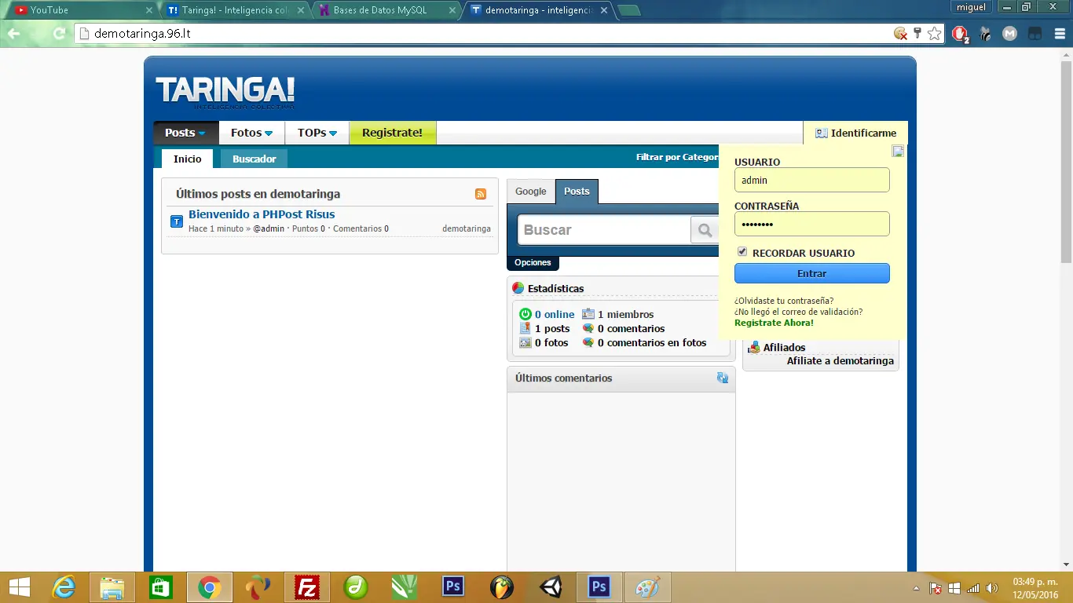Switch to the Taringa! Inteligencia colectiva tab
1073x603 pixels.
[x=236, y=10]
